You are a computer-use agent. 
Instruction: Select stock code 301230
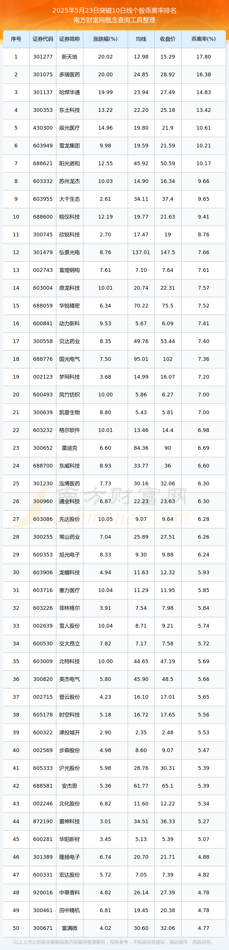click(x=43, y=484)
